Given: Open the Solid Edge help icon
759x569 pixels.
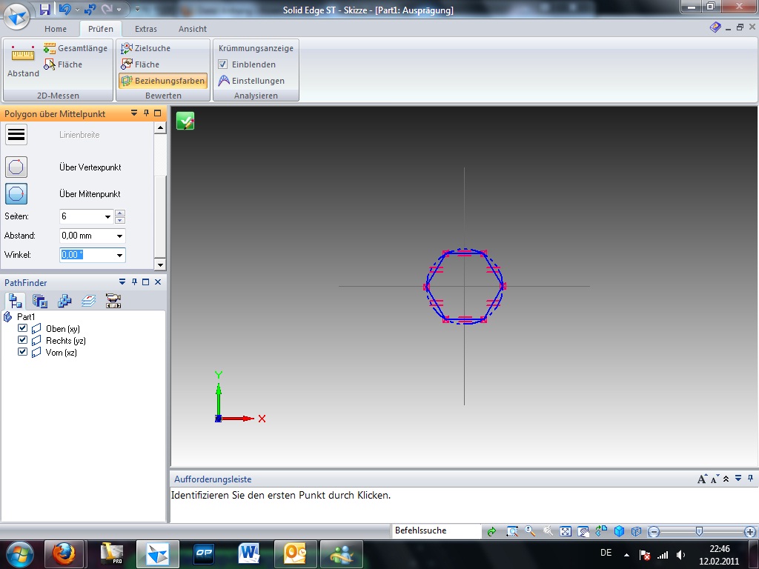Looking at the screenshot, I should [x=715, y=27].
